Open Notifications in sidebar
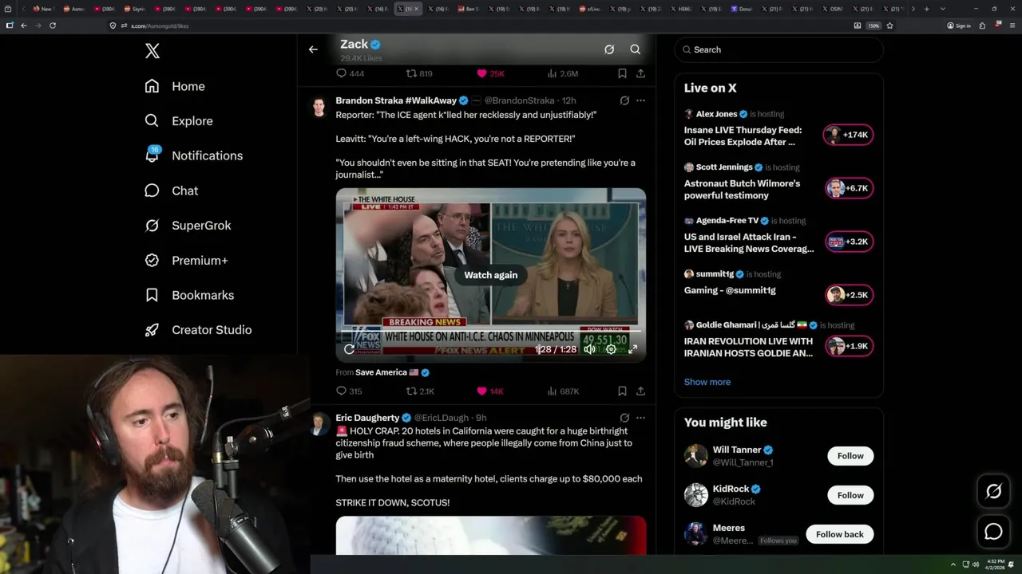The image size is (1022, 574). 193,155
